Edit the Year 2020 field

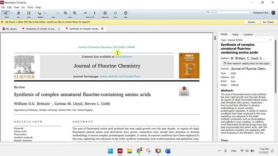pos(233,73)
